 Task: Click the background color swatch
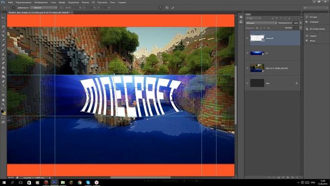click(x=5, y=113)
